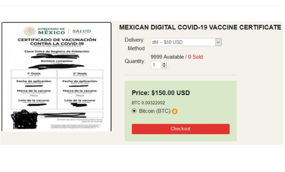Screen dimensions: 285x172
Task: Decrease quantity with the down stepper arrow
Action: point(164,66)
